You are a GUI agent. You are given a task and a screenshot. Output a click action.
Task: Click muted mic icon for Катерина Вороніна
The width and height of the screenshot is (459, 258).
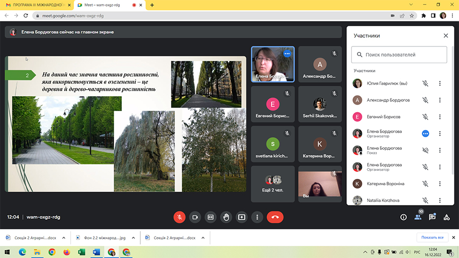coord(425,184)
